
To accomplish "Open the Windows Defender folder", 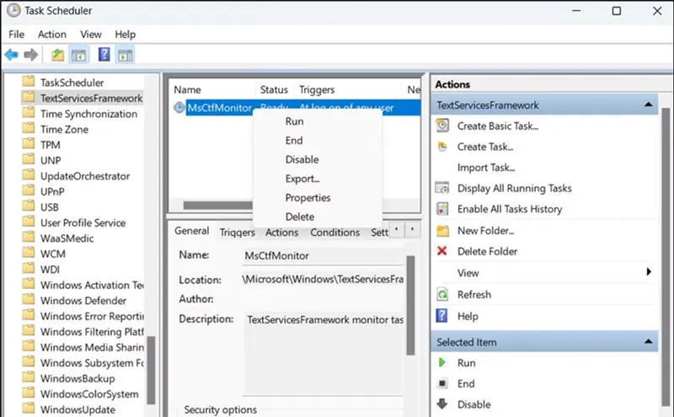I will [83, 301].
